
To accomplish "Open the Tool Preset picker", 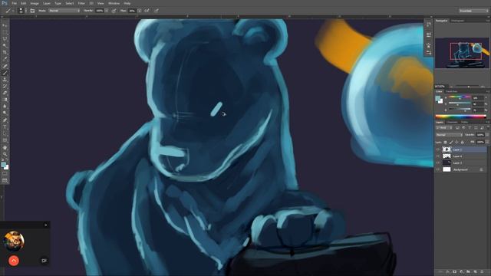I will click(x=9, y=11).
